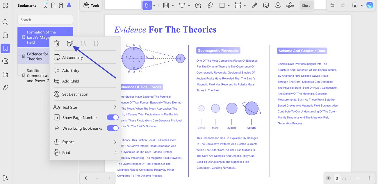Toggle Show Page Number switch
378x184 pixels.
pos(113,117)
